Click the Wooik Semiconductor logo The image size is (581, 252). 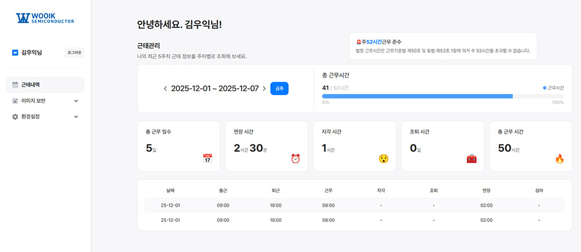coord(45,18)
